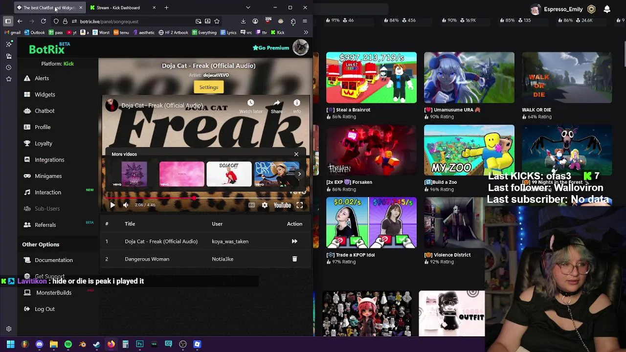
Task: Select the first purple More videos thumbnail
Action: coord(134,174)
